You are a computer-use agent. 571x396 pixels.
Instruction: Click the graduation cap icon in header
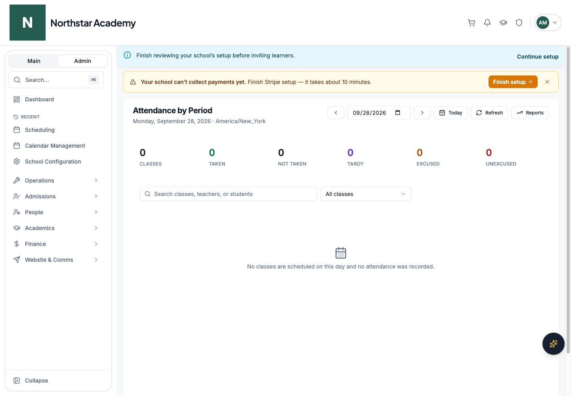click(503, 23)
